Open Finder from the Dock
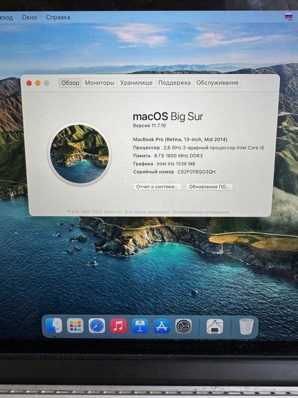The width and height of the screenshot is (298, 398). [x=54, y=325]
